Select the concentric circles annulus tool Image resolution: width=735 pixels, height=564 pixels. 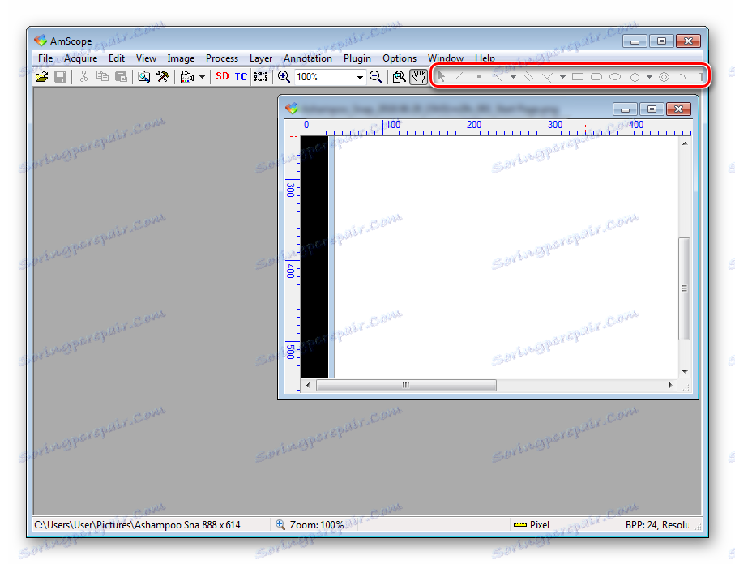pos(664,77)
